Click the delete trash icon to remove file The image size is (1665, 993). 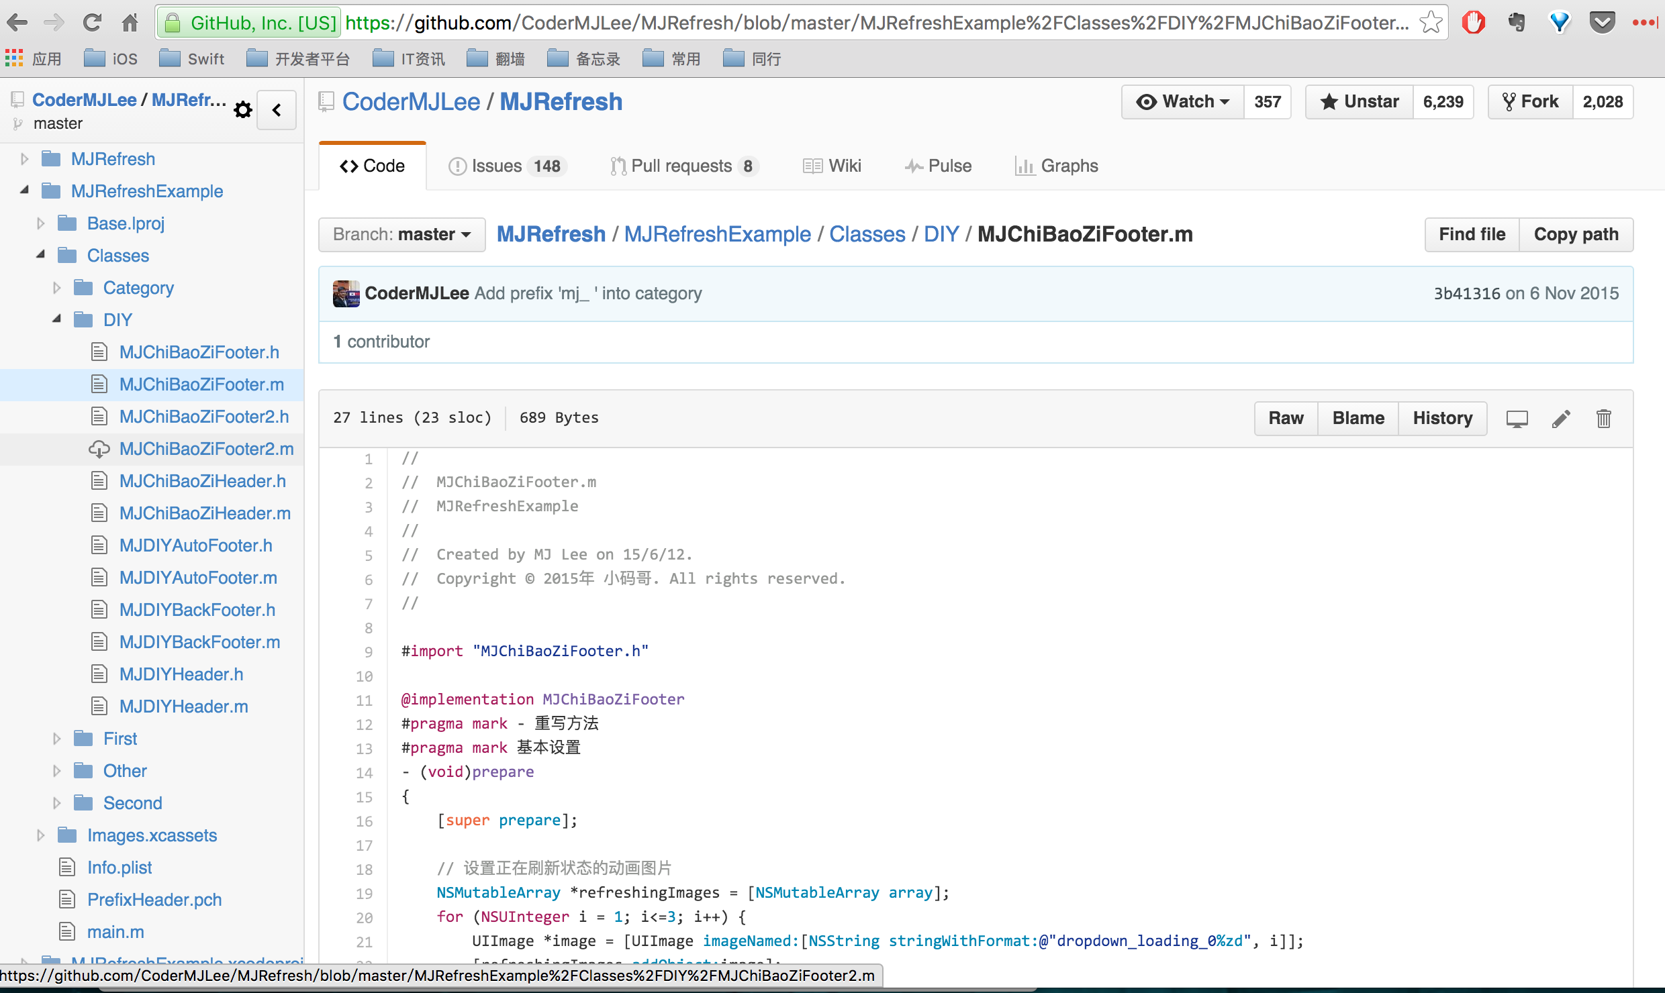1603,419
